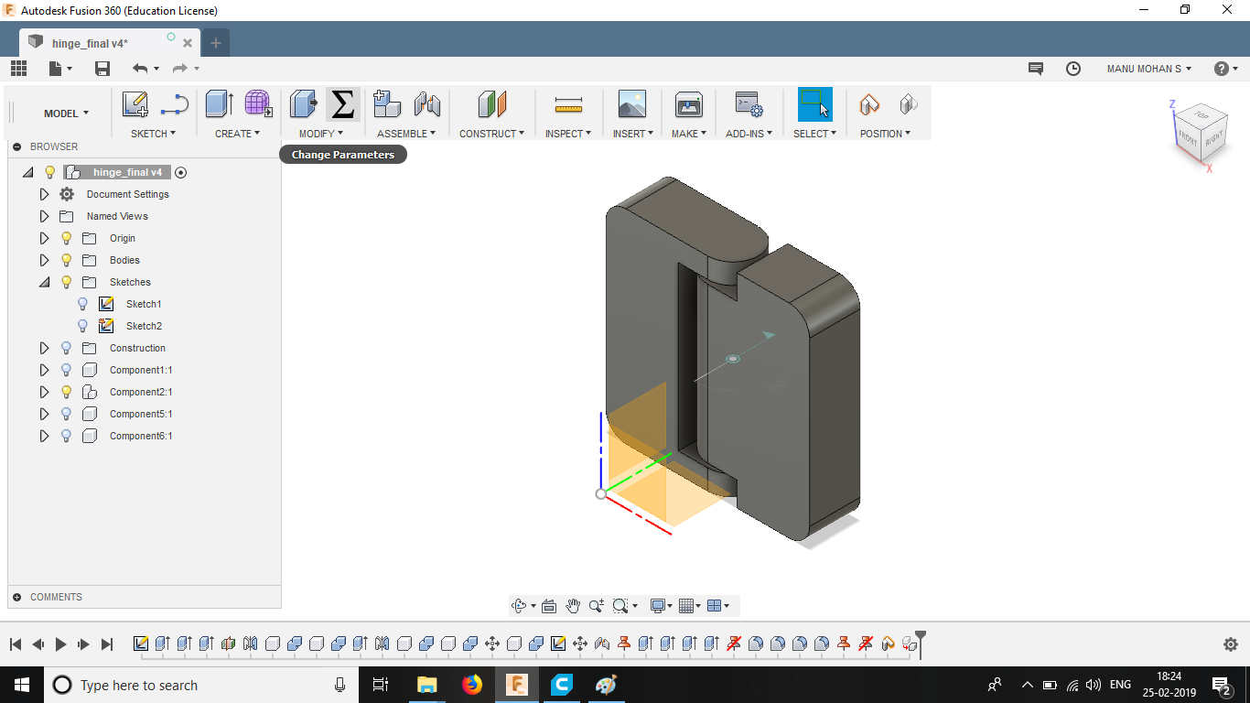Open the MODEL workspace dropdown

tap(66, 114)
